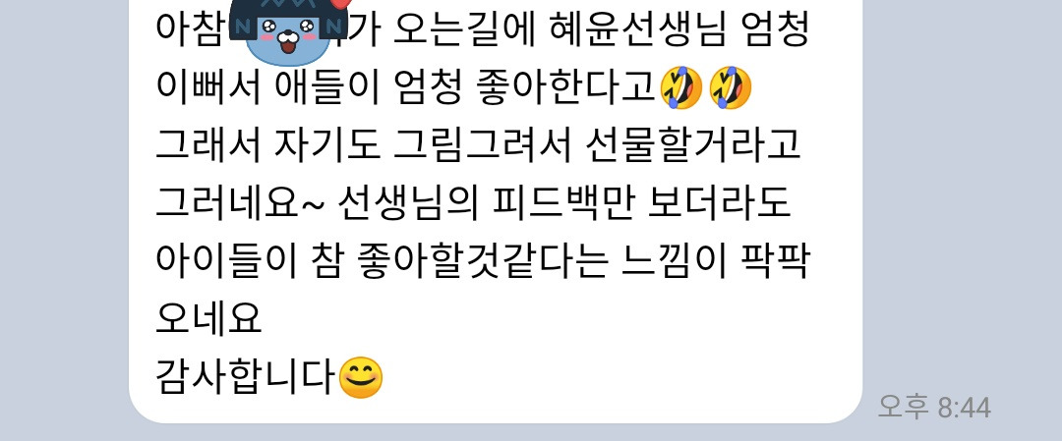Click the 오후 8:44 timestamp

[934, 408]
